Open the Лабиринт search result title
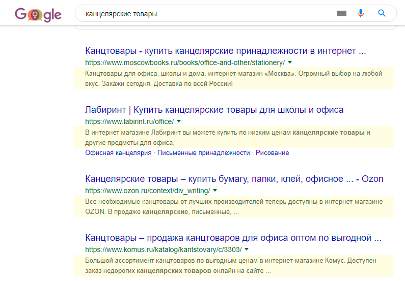The image size is (405, 281). (x=214, y=110)
